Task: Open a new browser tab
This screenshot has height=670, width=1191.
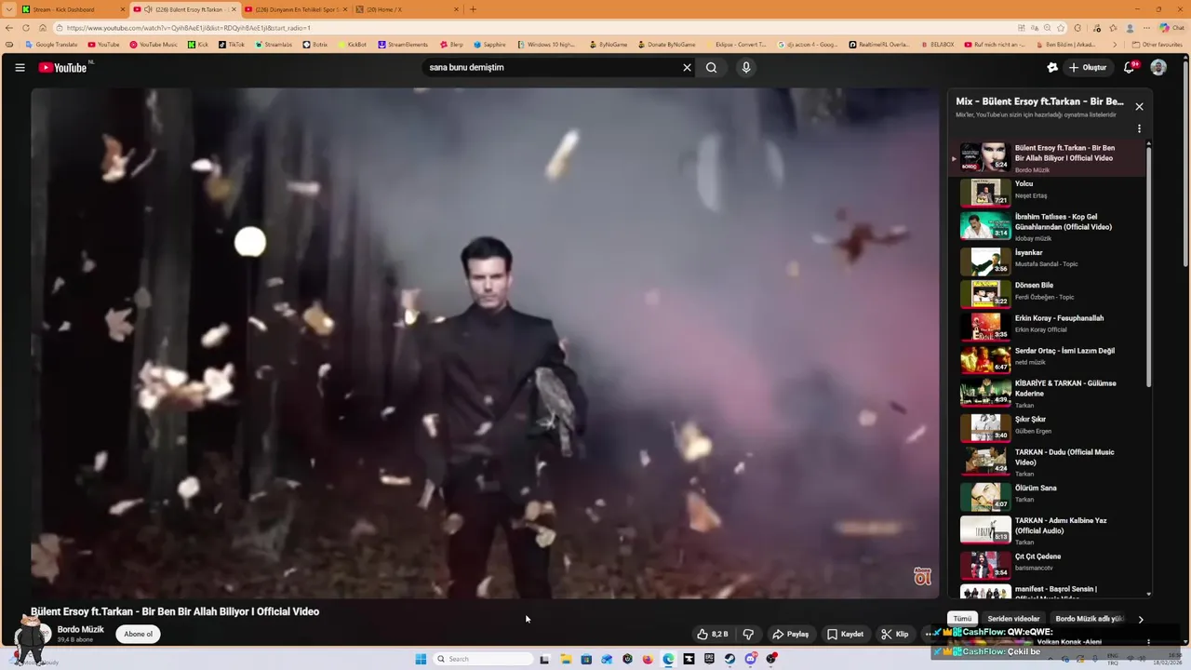Action: pos(473,9)
